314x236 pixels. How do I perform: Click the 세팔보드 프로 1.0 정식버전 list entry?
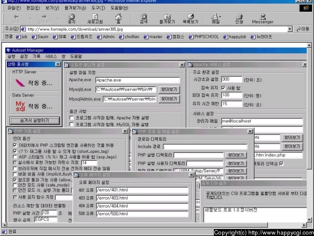[x=231, y=210]
